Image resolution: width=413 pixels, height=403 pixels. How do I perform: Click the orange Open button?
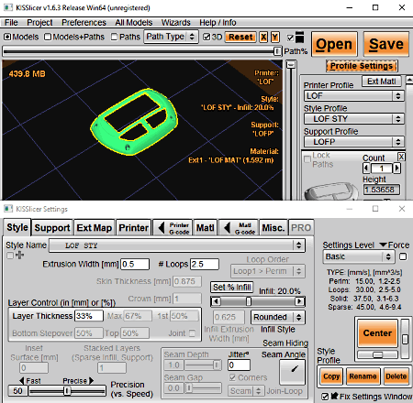[334, 44]
